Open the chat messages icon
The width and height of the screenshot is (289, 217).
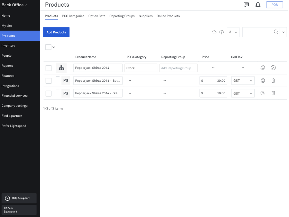coord(246,5)
